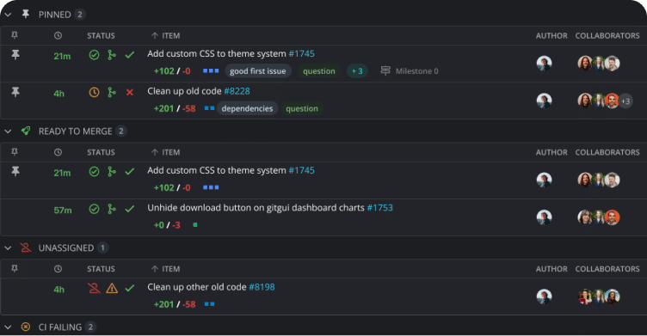This screenshot has width=647, height=336.
Task: Unpin Add custom CSS in the Pinned section
Action: (x=15, y=54)
